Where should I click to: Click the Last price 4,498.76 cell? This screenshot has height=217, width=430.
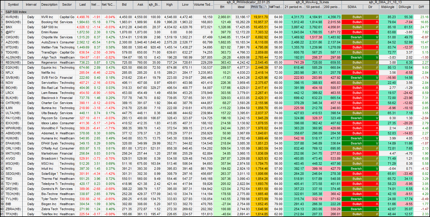[x=83, y=17]
